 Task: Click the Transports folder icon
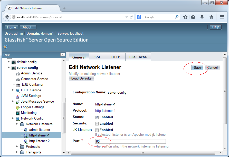tap(22, 152)
